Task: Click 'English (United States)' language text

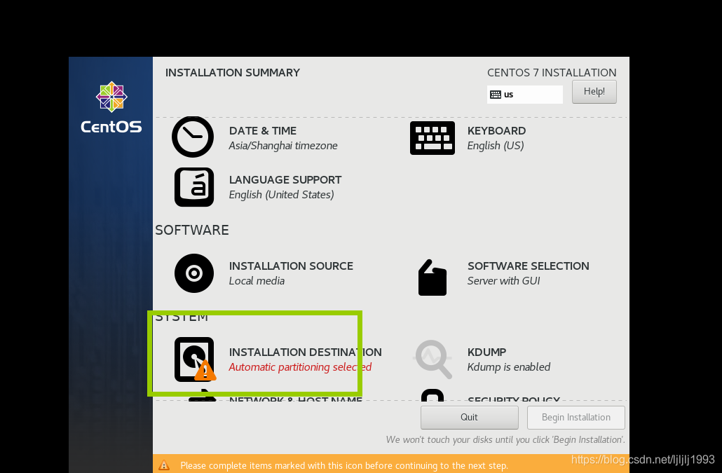Action: (x=281, y=195)
